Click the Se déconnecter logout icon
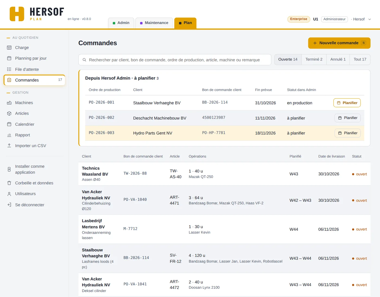Screen dimensions: 380x297 (x=9, y=205)
